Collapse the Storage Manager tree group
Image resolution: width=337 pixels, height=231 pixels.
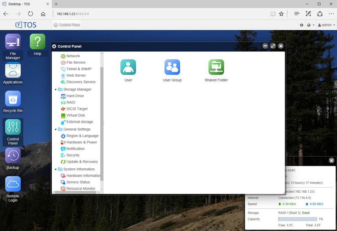point(56,90)
